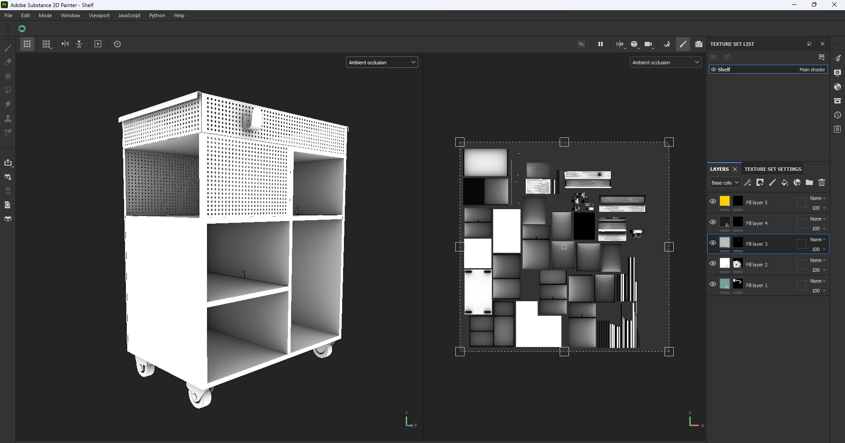Select the Paint brush tool in left sidebar
The image size is (845, 443).
click(8, 48)
